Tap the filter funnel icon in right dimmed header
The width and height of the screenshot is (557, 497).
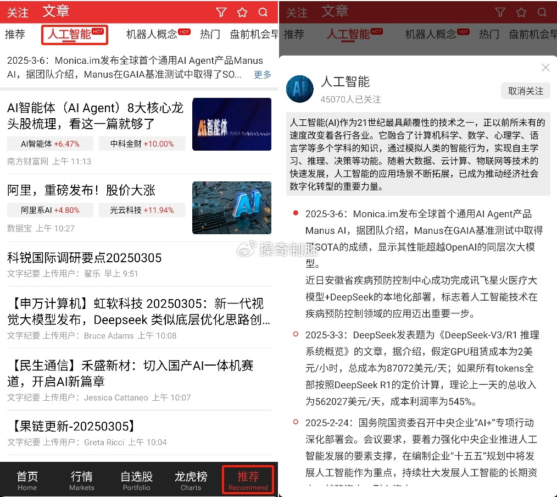point(500,13)
